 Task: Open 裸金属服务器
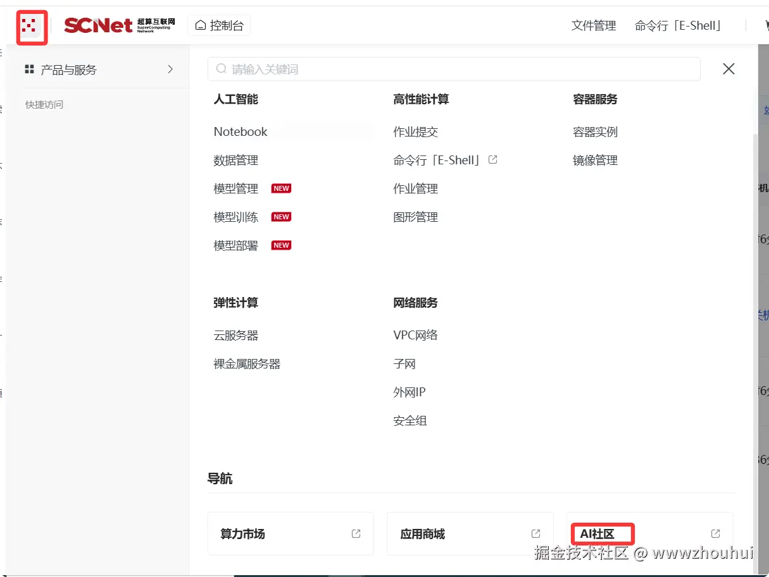tap(247, 363)
